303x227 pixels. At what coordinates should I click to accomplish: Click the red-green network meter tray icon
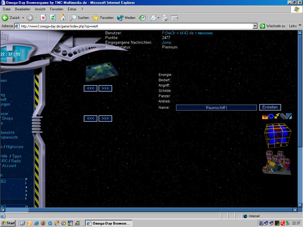click(x=277, y=223)
